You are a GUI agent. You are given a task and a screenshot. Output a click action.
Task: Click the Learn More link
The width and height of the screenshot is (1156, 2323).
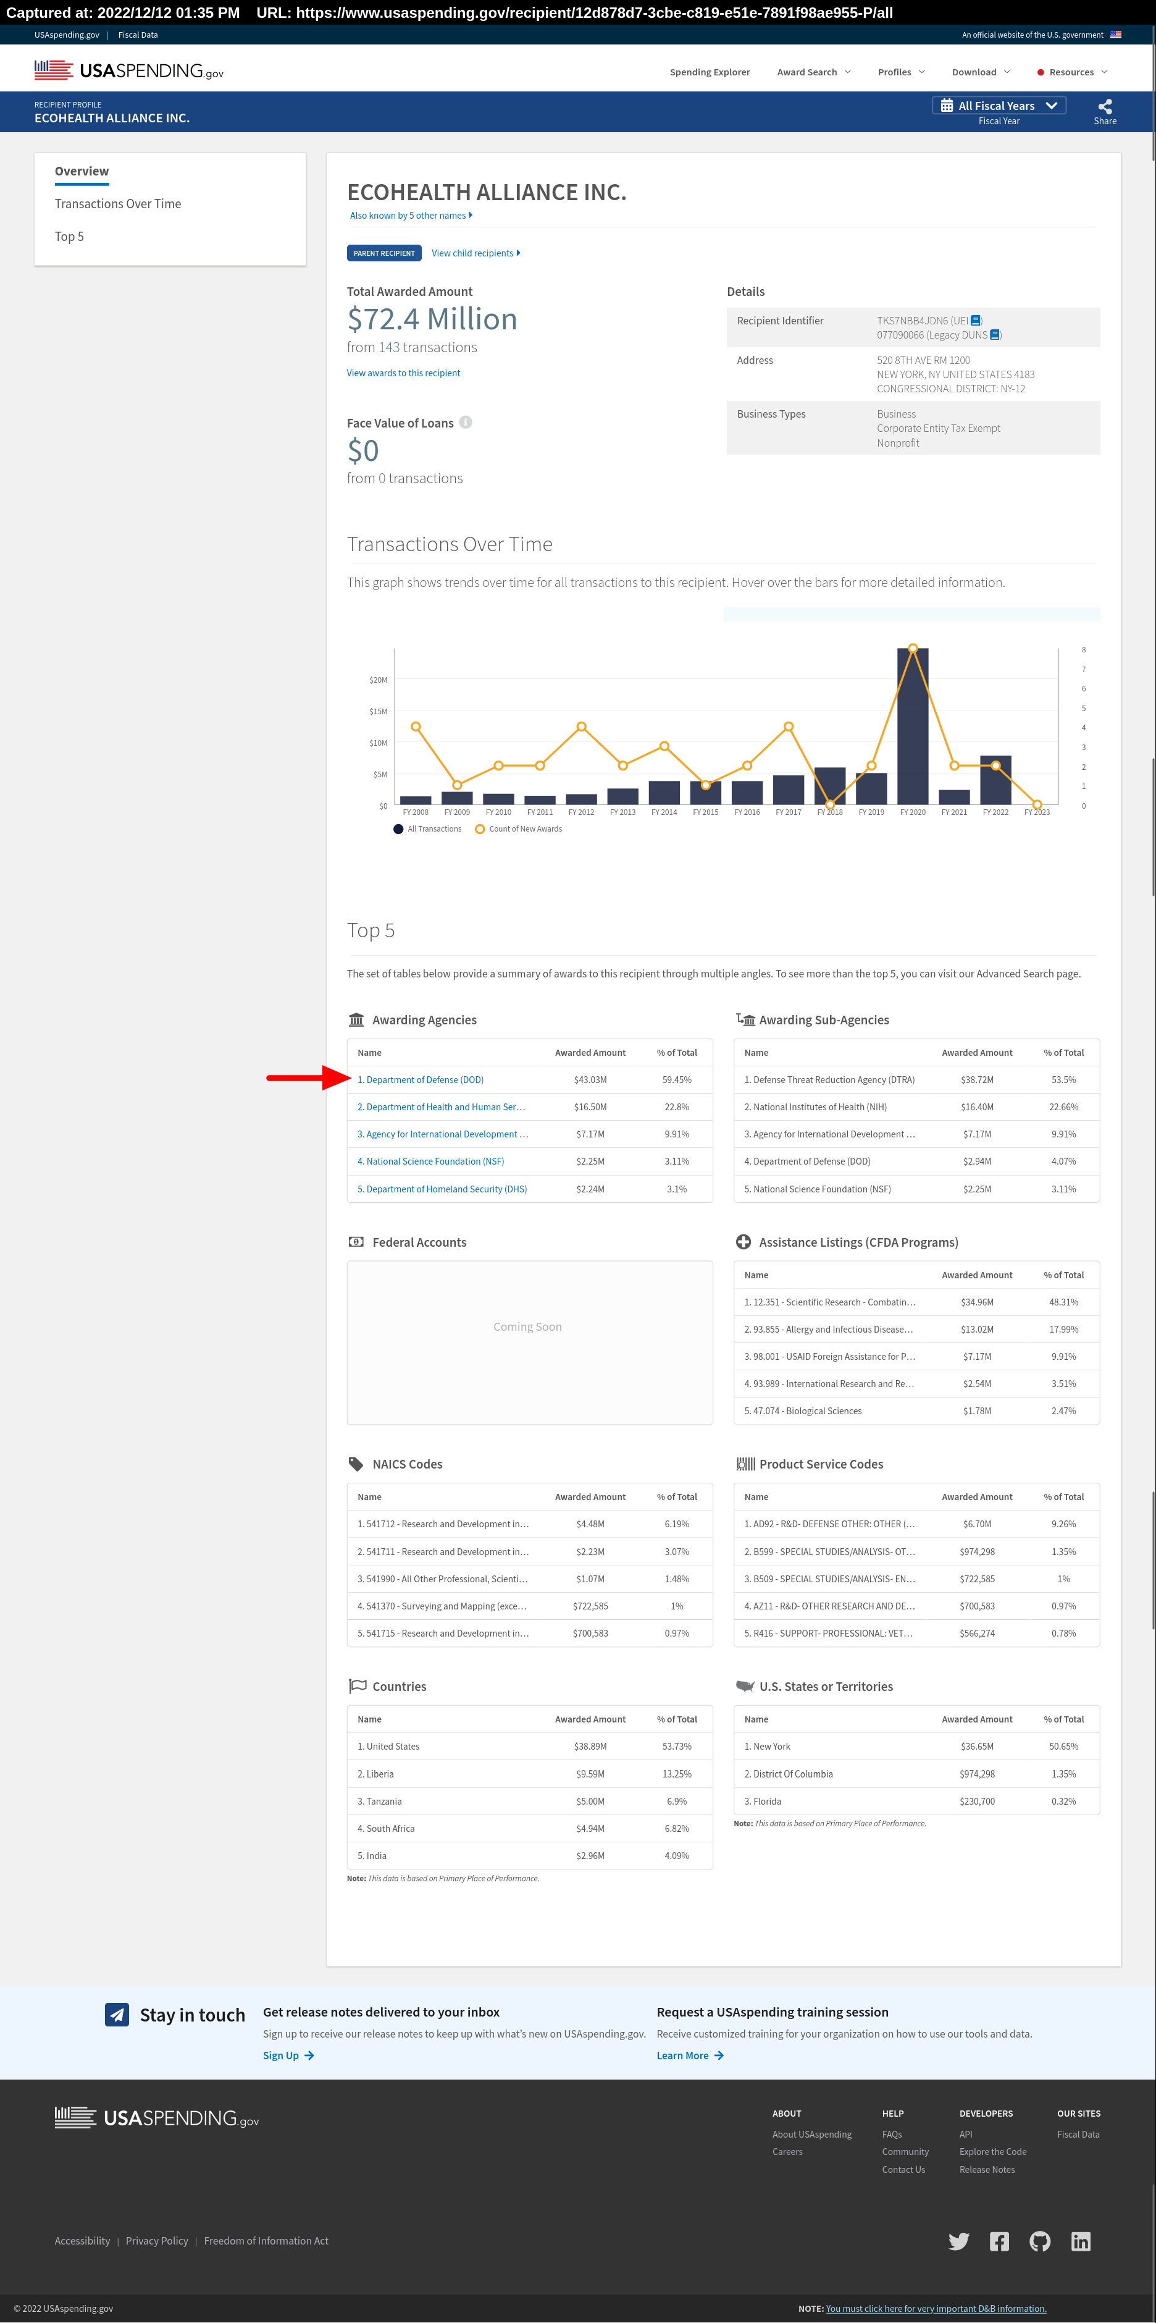690,2055
